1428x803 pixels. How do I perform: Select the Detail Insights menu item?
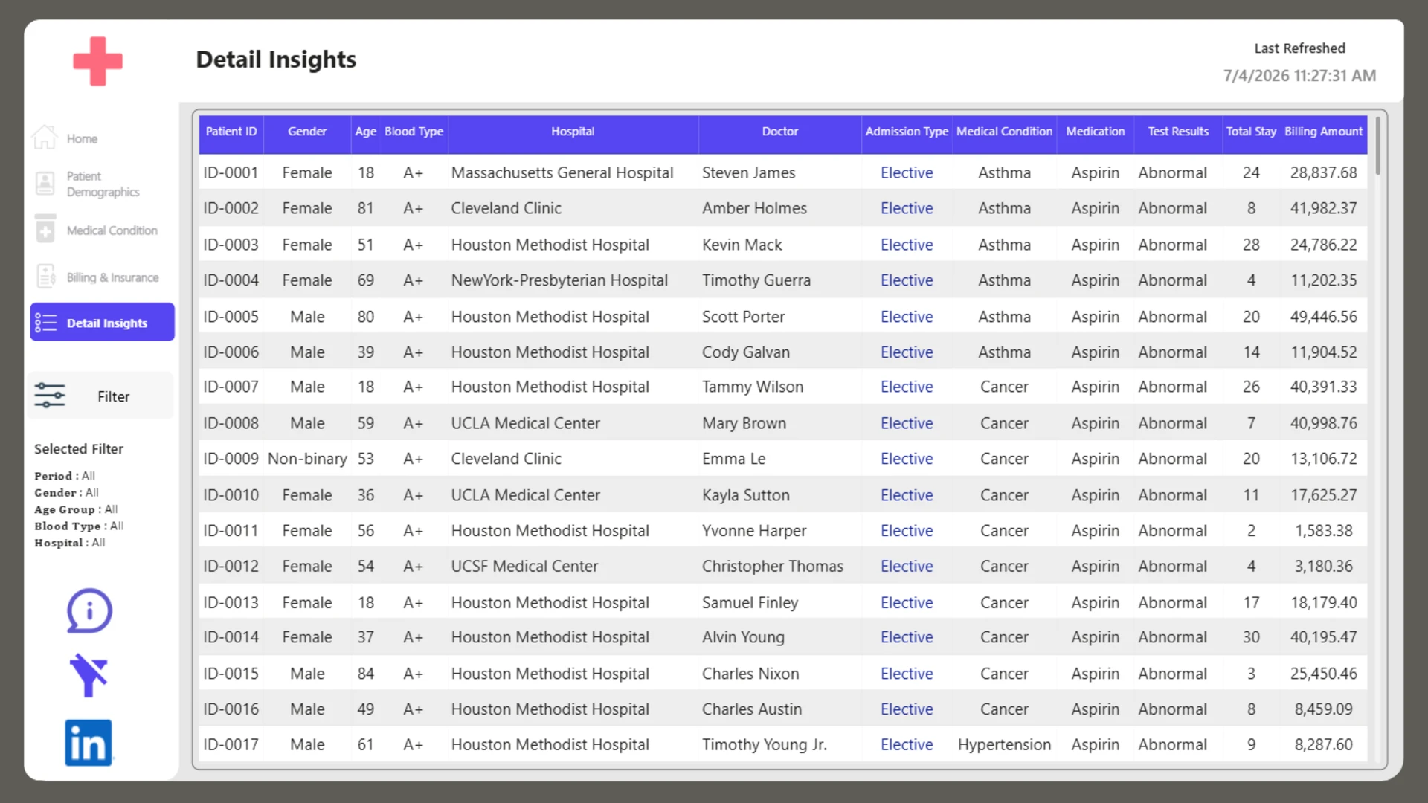(x=103, y=323)
